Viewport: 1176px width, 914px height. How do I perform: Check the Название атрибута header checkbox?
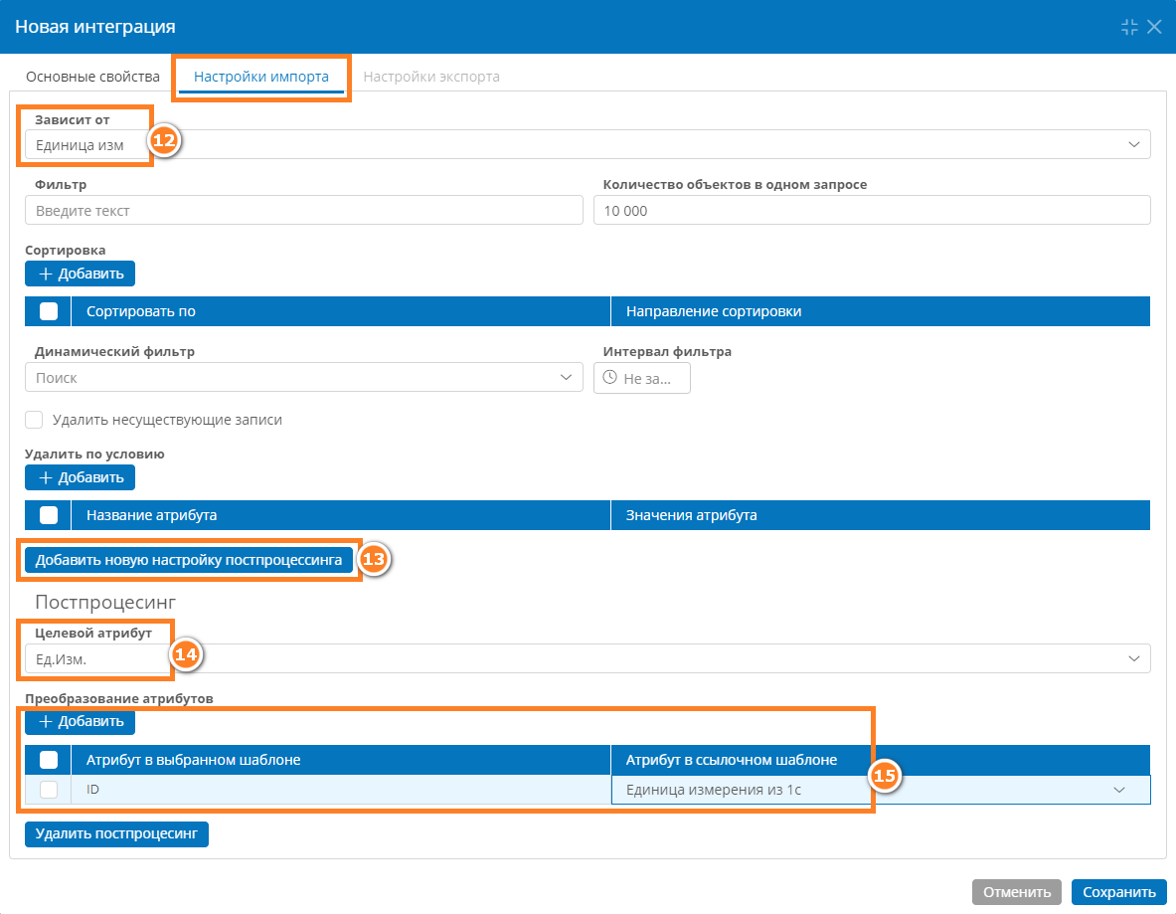[49, 515]
